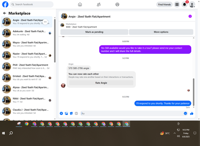Screen dimensions: 200x146
Task: Open the Nikki conversation
Action: (27, 100)
